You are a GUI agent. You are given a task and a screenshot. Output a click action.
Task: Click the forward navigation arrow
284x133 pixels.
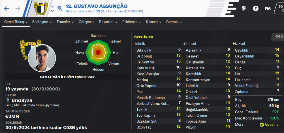coord(18,8)
